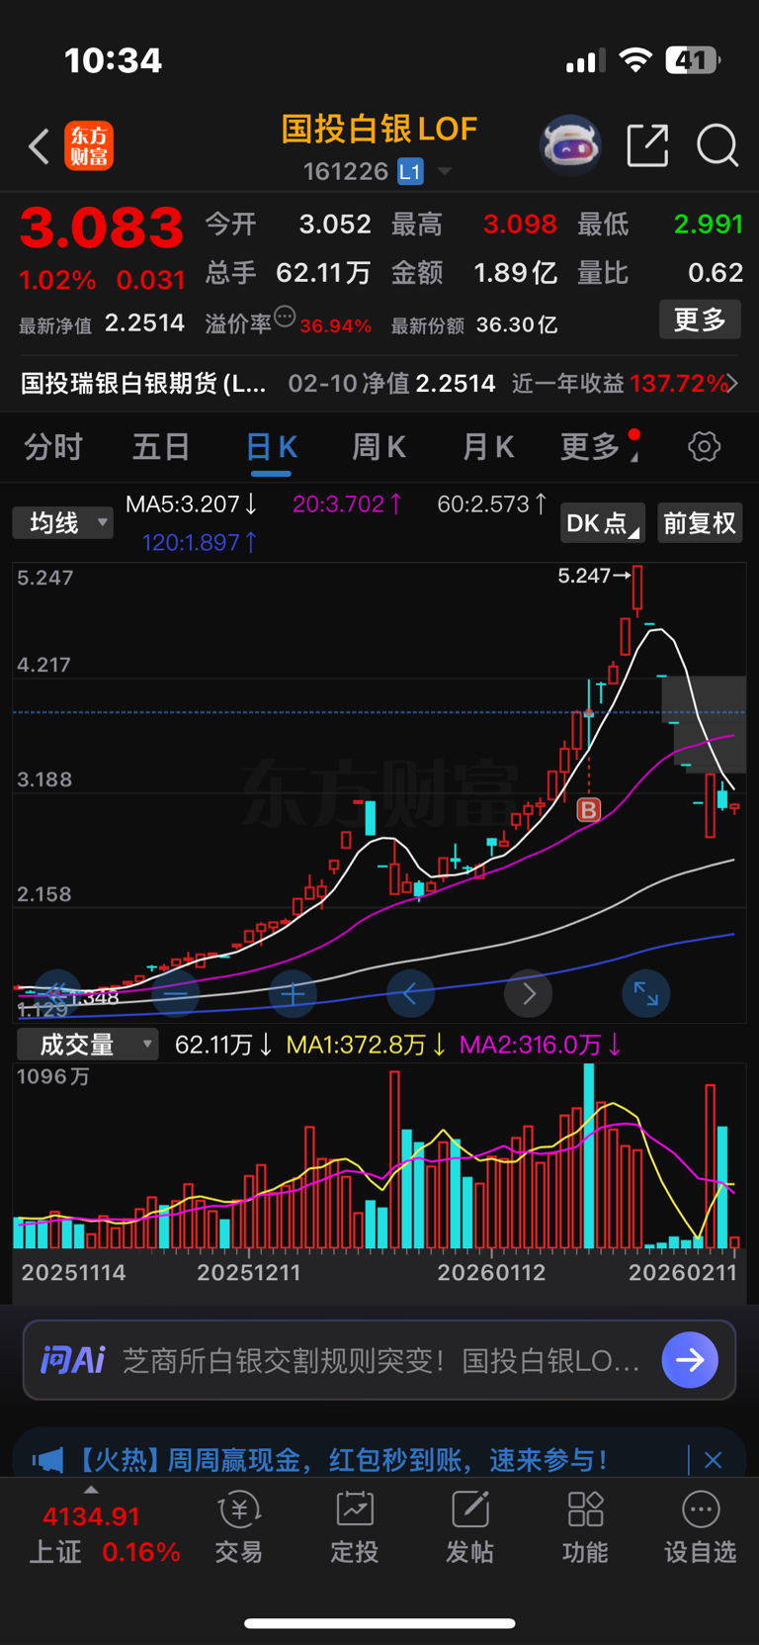Close the 周周赢现金 promo banner
Viewport: 759px width, 1645px height.
pyautogui.click(x=714, y=1460)
